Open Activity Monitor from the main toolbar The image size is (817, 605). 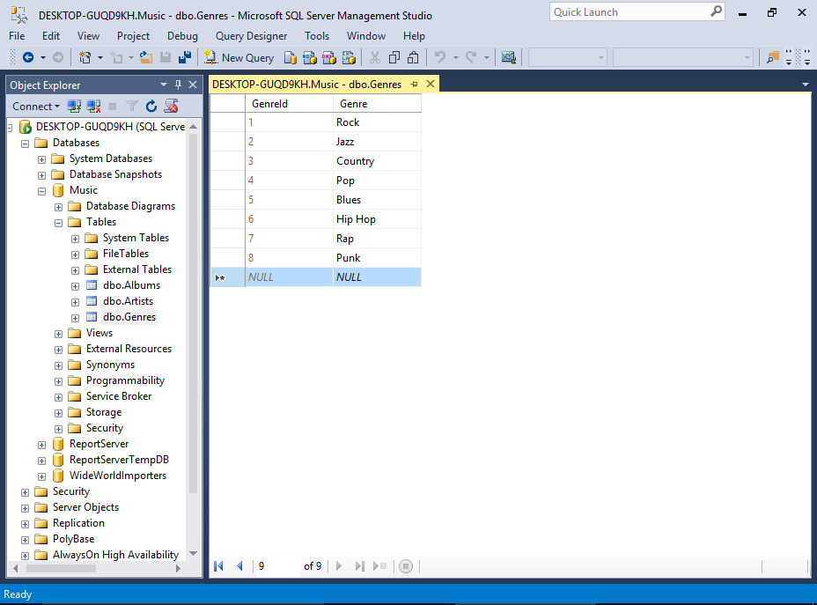(x=509, y=57)
